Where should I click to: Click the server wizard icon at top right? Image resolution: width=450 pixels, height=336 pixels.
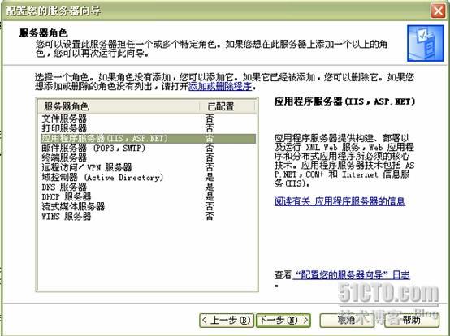[x=425, y=43]
